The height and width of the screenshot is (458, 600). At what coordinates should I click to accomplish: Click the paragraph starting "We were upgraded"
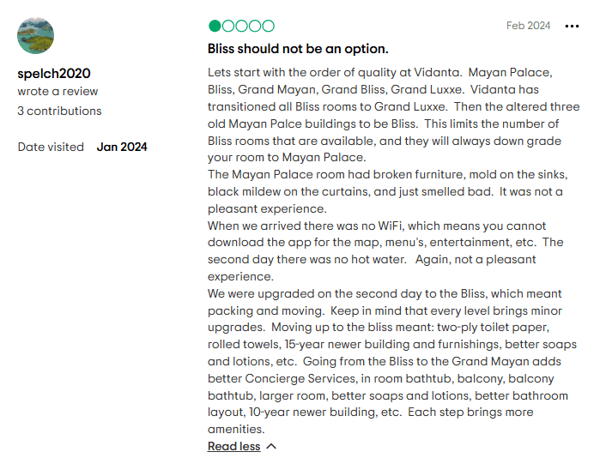click(386, 360)
